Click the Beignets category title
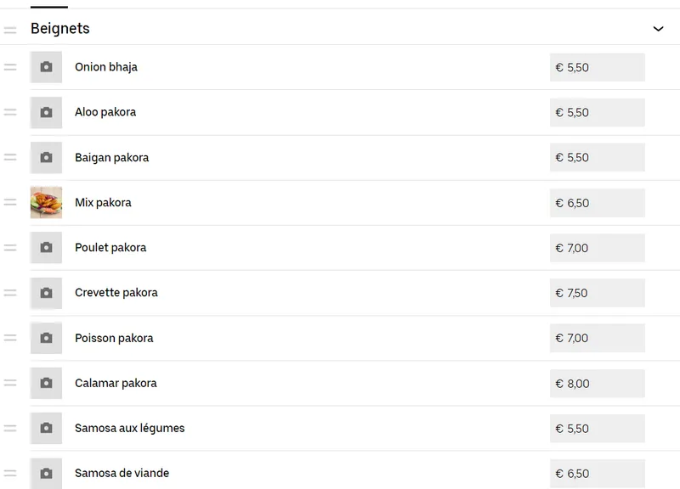Image resolution: width=680 pixels, height=489 pixels. coord(60,29)
